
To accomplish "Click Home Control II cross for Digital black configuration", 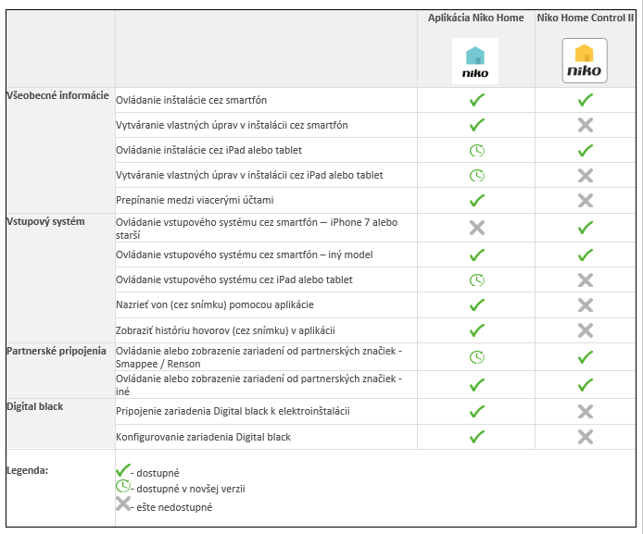I will point(585,437).
